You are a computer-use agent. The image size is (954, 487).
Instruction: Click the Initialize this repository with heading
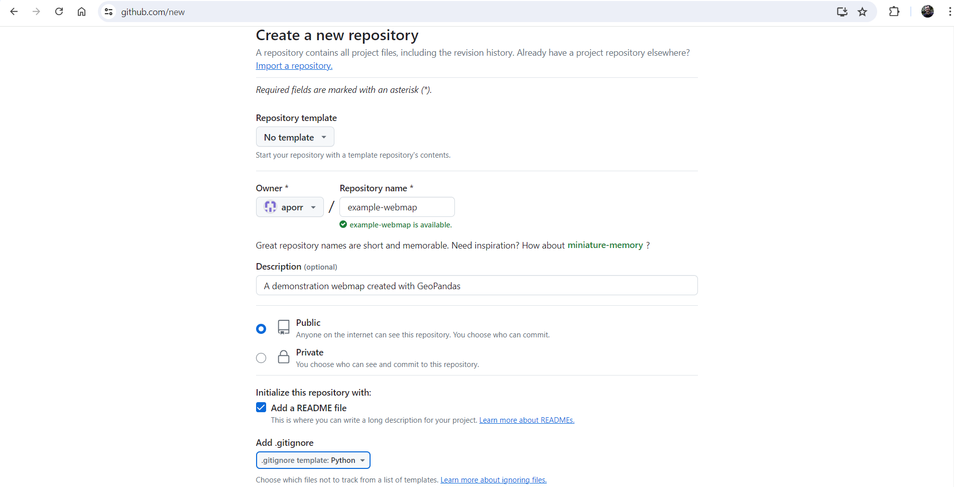pyautogui.click(x=313, y=393)
